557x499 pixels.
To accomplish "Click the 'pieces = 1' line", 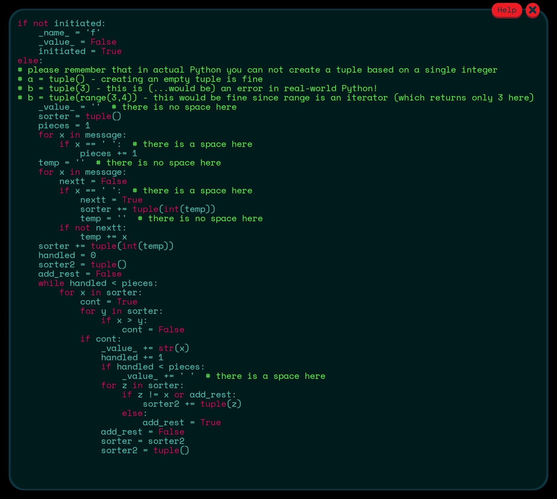I will [x=64, y=126].
